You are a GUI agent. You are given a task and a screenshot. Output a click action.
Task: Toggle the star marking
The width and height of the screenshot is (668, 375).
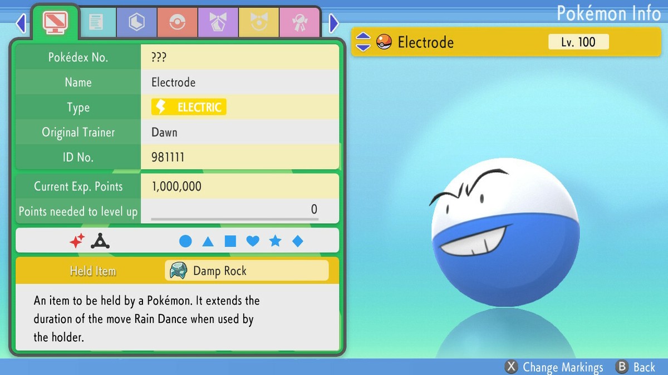275,241
